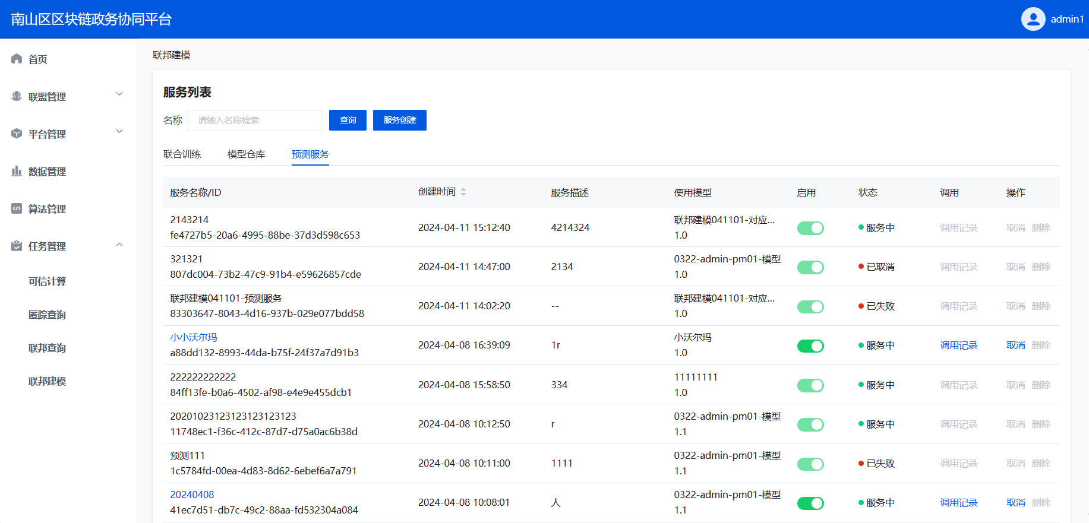Screen dimensions: 1089x523
Task: Open the 可信计算 submenu item
Action: point(48,281)
